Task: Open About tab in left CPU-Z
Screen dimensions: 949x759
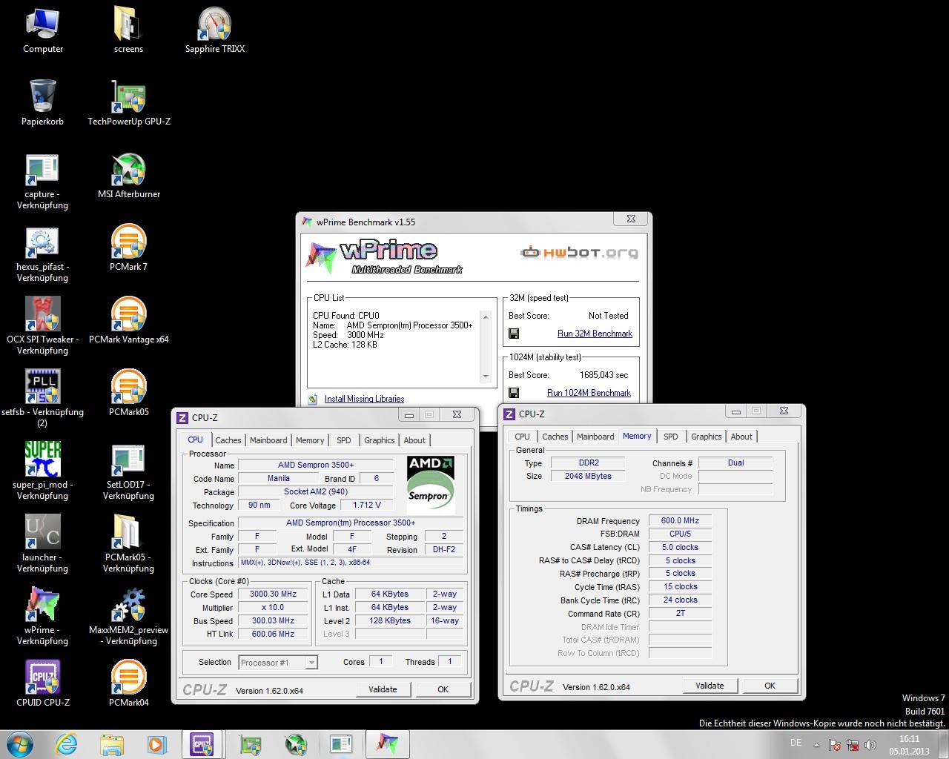Action: (414, 440)
